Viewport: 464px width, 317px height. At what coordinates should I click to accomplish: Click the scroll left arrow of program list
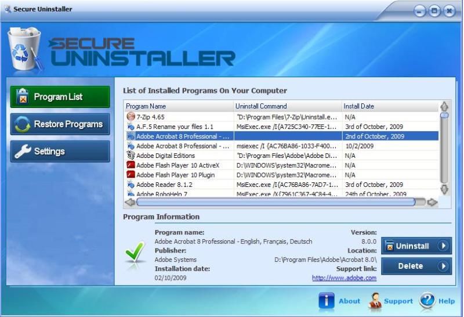[130, 203]
